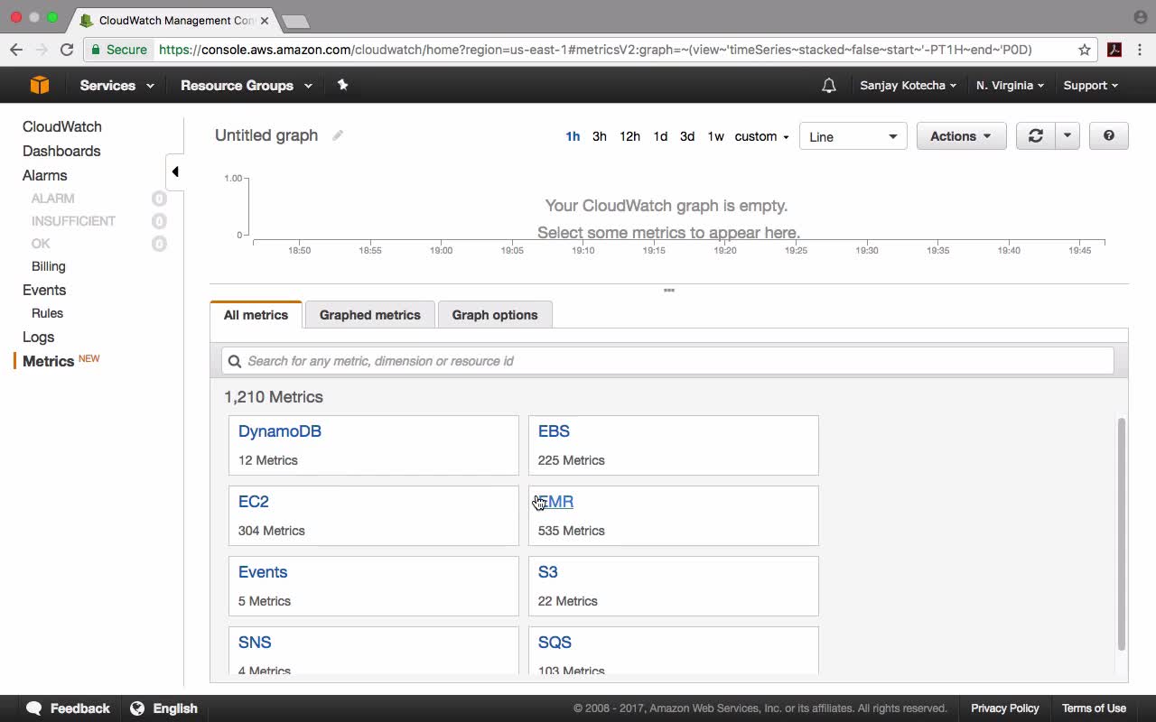The image size is (1156, 722).
Task: Open Billing alarms in sidebar
Action: click(x=49, y=266)
